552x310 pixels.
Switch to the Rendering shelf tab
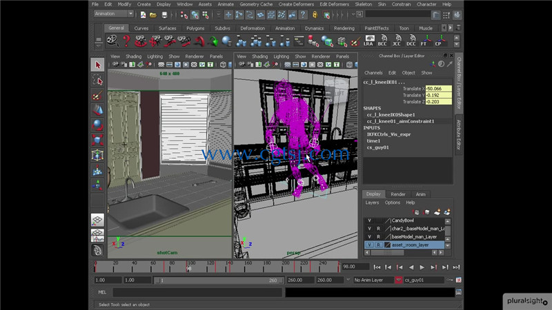[344, 28]
